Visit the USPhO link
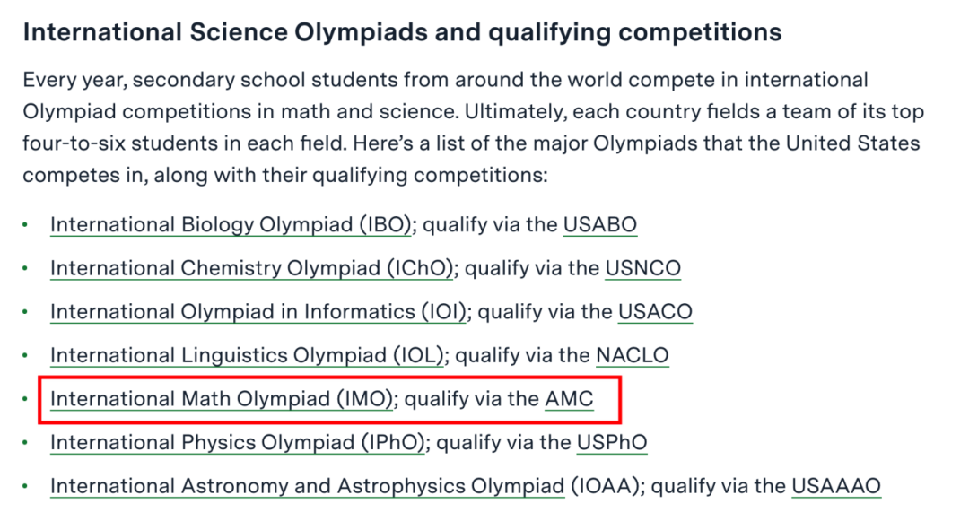Viewport: 969px width, 530px height. (x=612, y=443)
